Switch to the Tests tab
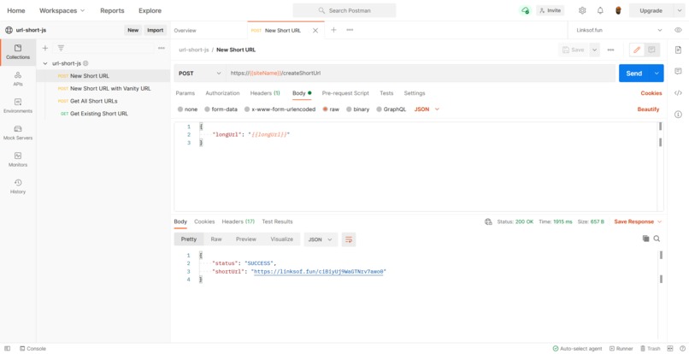This screenshot has width=689, height=354. (x=386, y=93)
